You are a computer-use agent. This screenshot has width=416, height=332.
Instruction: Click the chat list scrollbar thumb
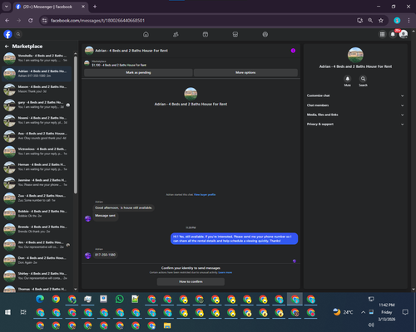point(76,124)
